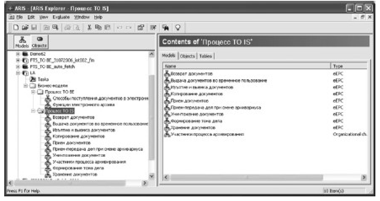Screen dimensions: 380x201
Task: Switch to the Models tab in contents pane
Action: click(x=169, y=56)
